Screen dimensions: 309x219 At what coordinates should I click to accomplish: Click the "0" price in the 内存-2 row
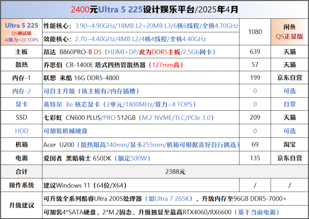pyautogui.click(x=255, y=91)
